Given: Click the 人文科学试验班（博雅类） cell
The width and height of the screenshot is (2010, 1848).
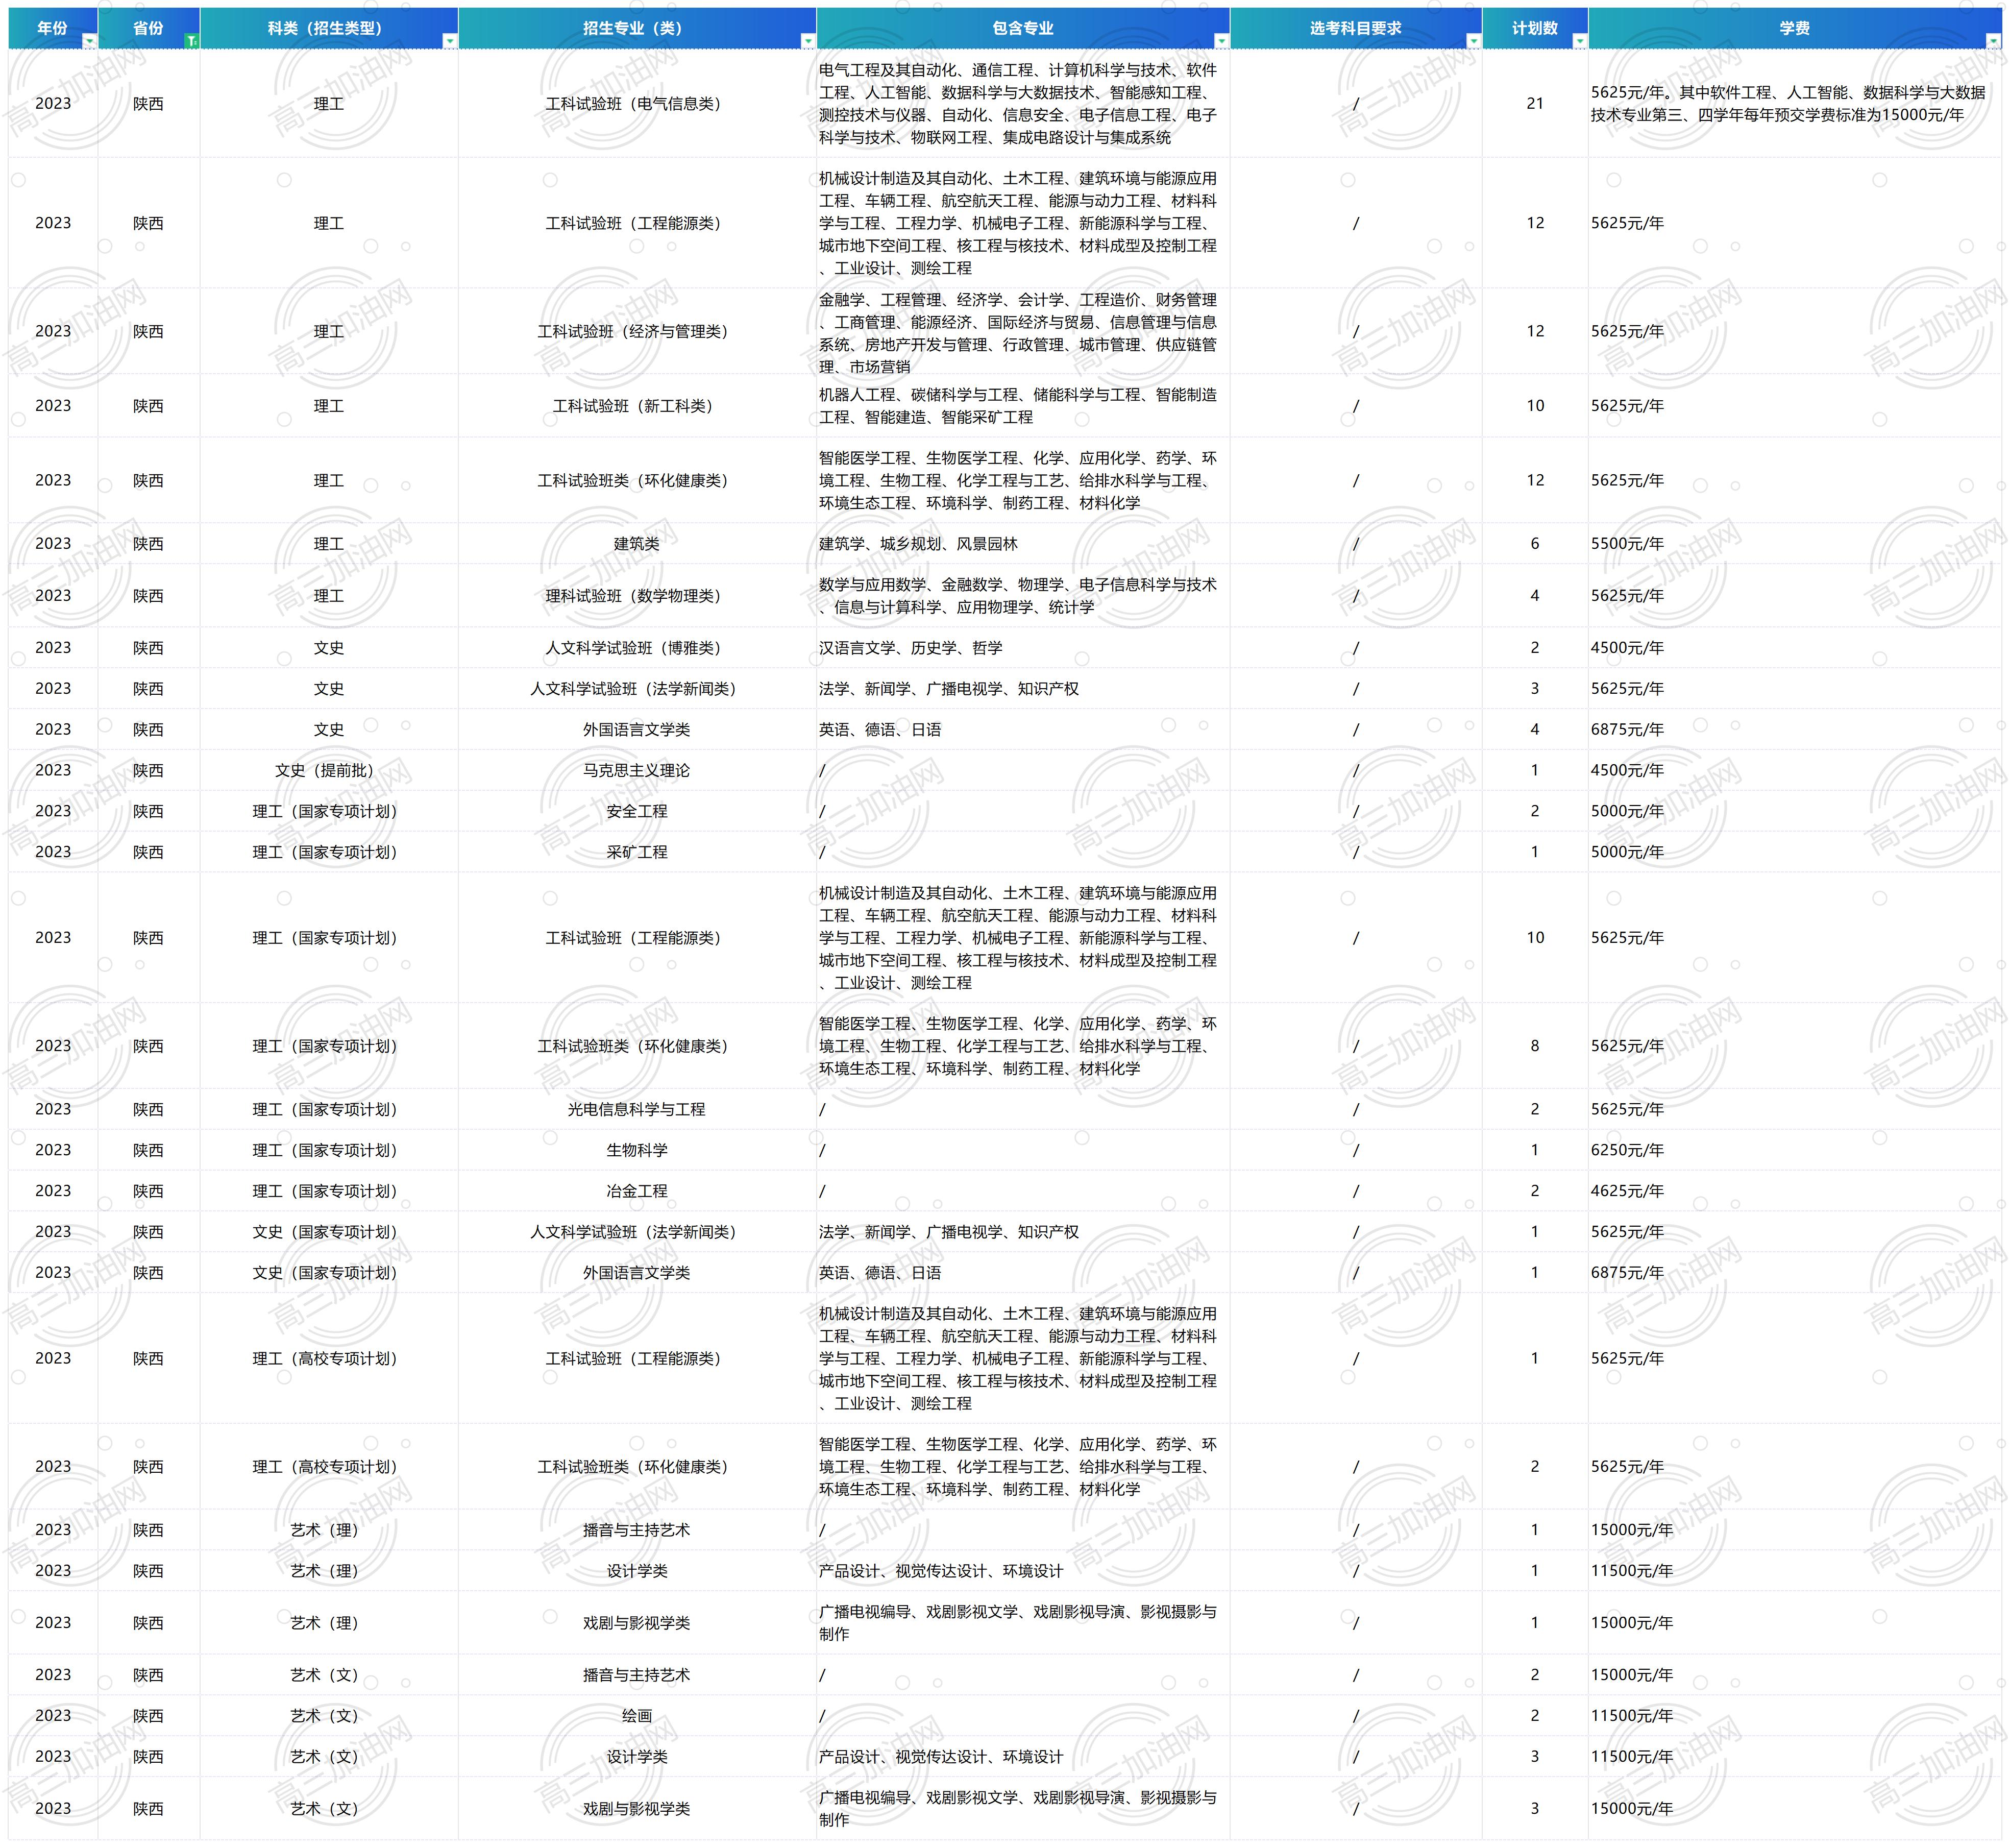Looking at the screenshot, I should tap(637, 648).
